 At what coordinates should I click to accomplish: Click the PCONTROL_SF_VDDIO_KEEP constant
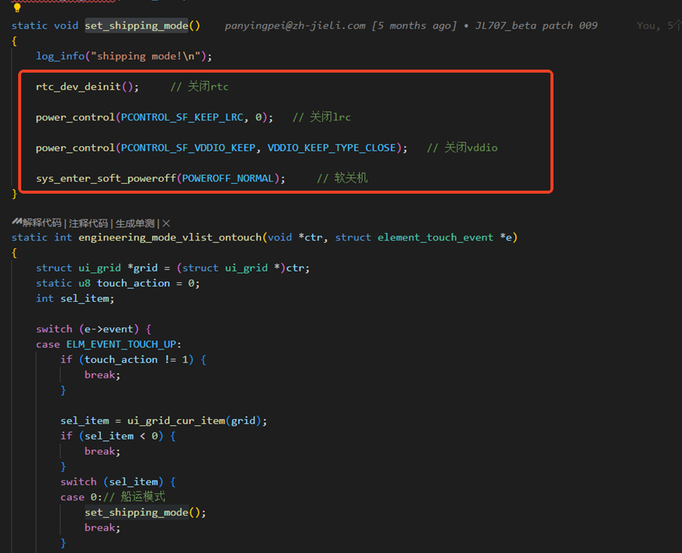pos(188,148)
